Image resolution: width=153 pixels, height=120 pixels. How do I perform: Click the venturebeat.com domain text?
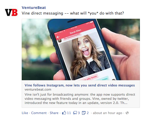point(38,89)
